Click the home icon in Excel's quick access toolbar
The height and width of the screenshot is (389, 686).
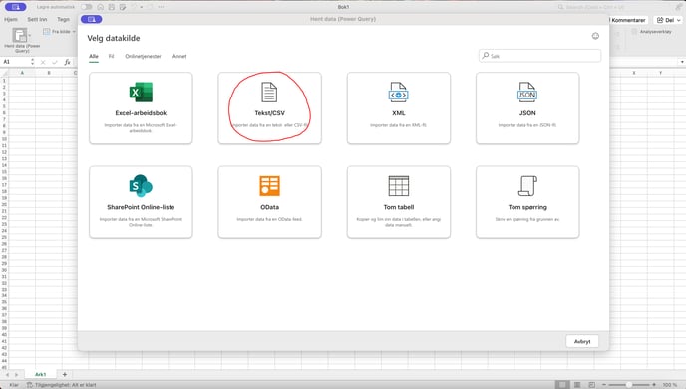coord(100,7)
